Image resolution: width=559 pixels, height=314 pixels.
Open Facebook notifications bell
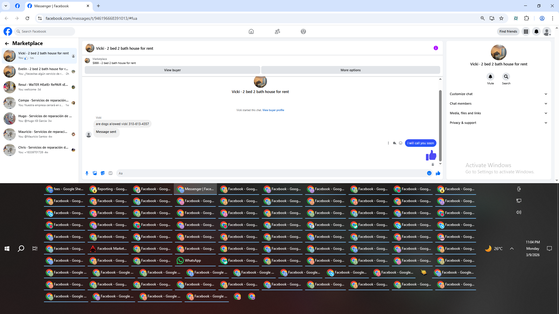click(x=536, y=31)
